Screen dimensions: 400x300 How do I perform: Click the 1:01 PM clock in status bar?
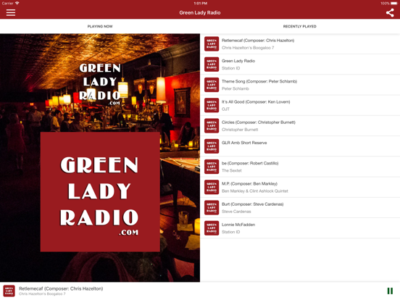(200, 3)
